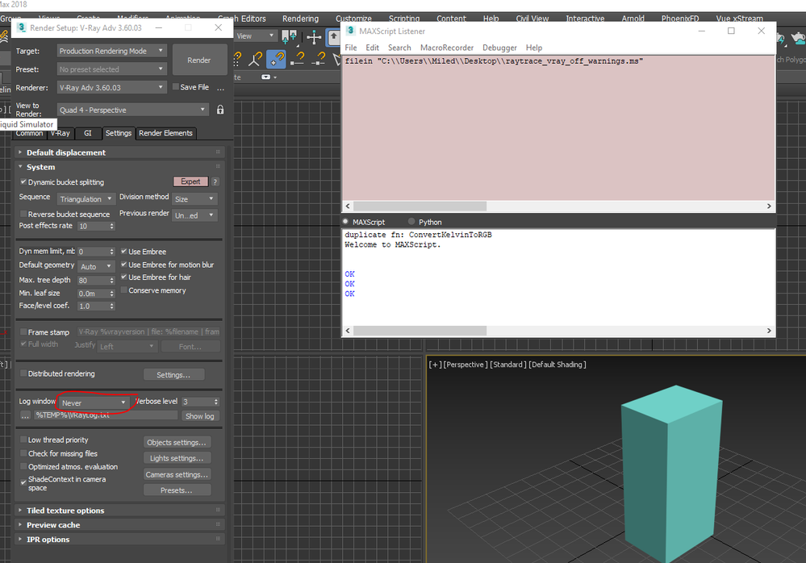This screenshot has height=563, width=806.
Task: Click the Verbose level spinner arrows
Action: click(x=216, y=402)
